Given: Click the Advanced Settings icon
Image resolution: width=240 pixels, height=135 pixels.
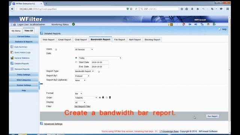Looking at the screenshot, I should coord(42,123).
